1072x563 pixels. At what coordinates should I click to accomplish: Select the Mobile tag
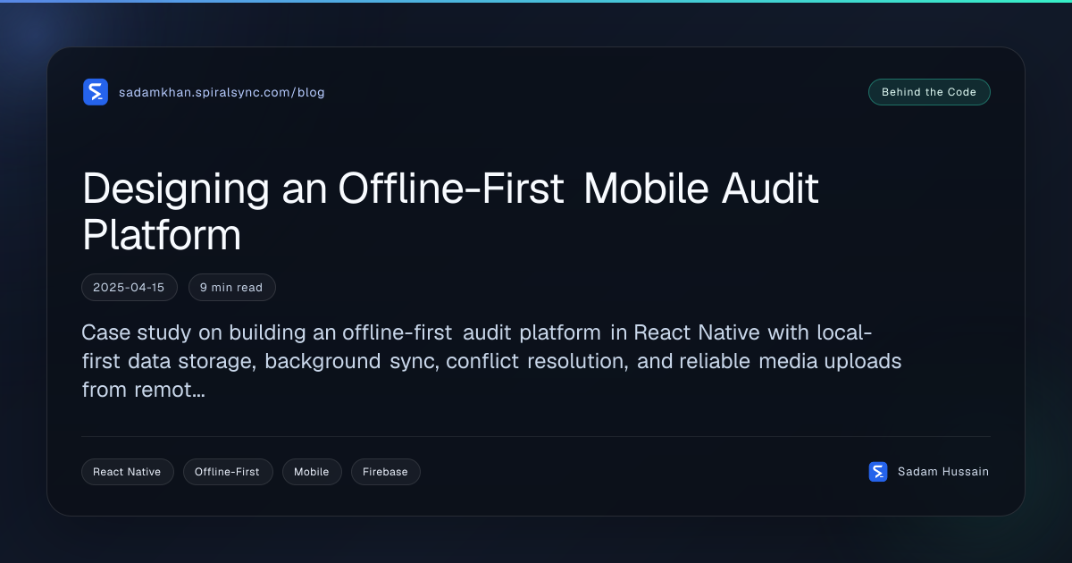[312, 472]
